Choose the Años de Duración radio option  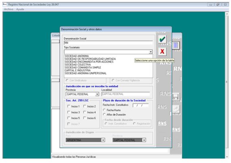coord(104,114)
